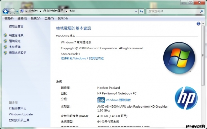
Task: Expand the arrow after 控制台 breadcrumb
Action: 40,11
